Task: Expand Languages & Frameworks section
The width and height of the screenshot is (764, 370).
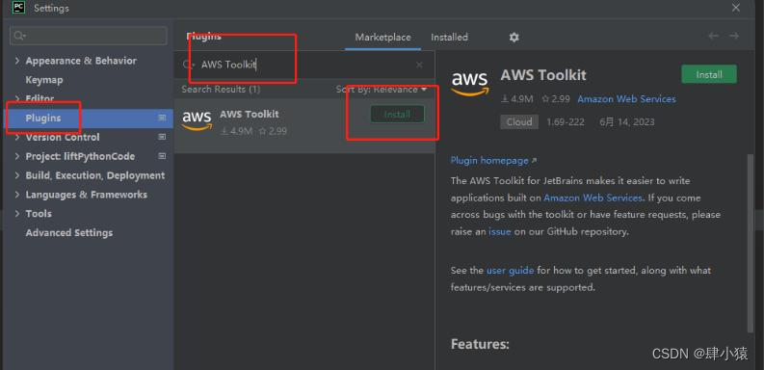Action: point(17,195)
